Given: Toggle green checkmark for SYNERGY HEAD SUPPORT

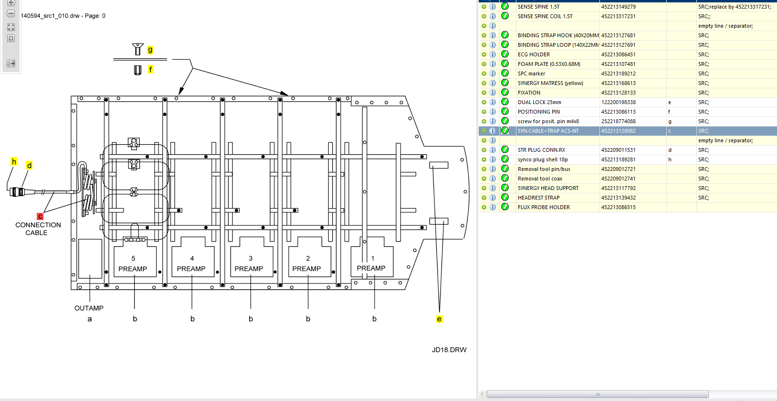Looking at the screenshot, I should [x=505, y=188].
